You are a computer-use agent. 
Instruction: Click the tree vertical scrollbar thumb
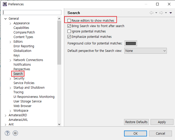click(59, 43)
